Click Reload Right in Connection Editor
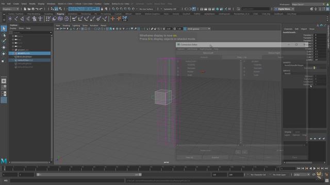The height and width of the screenshot is (185, 330). [274, 53]
